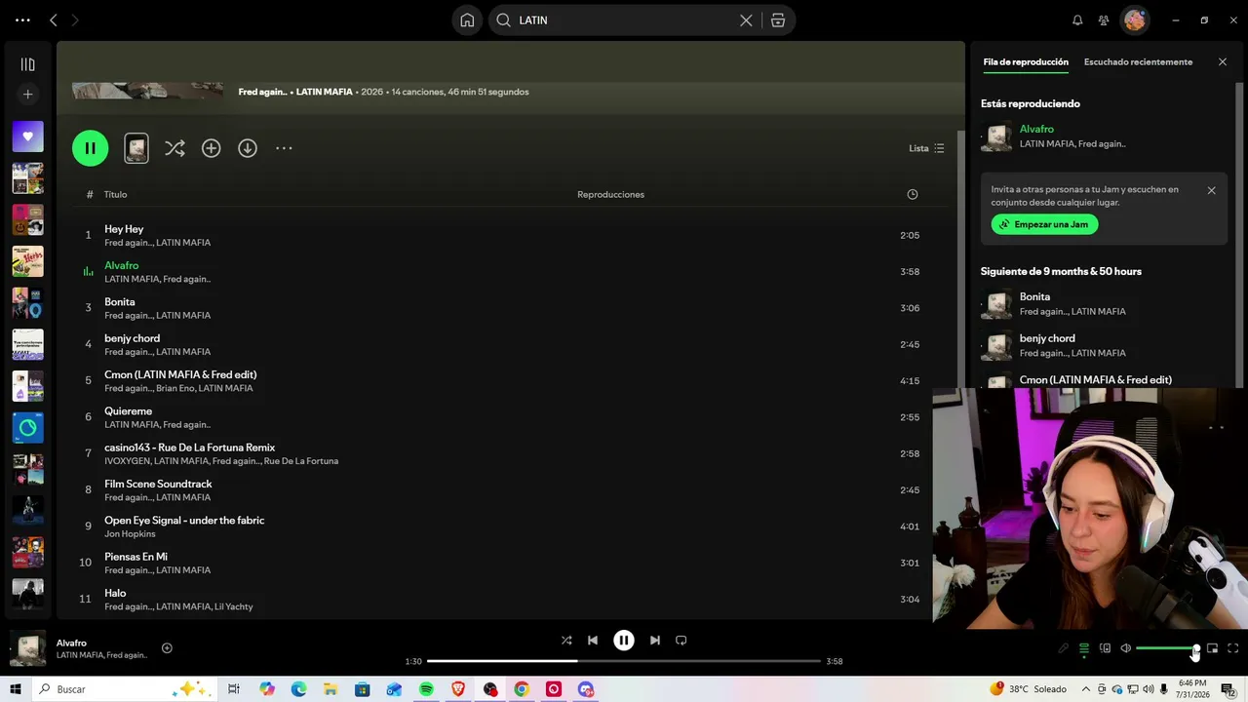Toggle repeat mode in the player bar
This screenshot has width=1248, height=702.
[682, 641]
